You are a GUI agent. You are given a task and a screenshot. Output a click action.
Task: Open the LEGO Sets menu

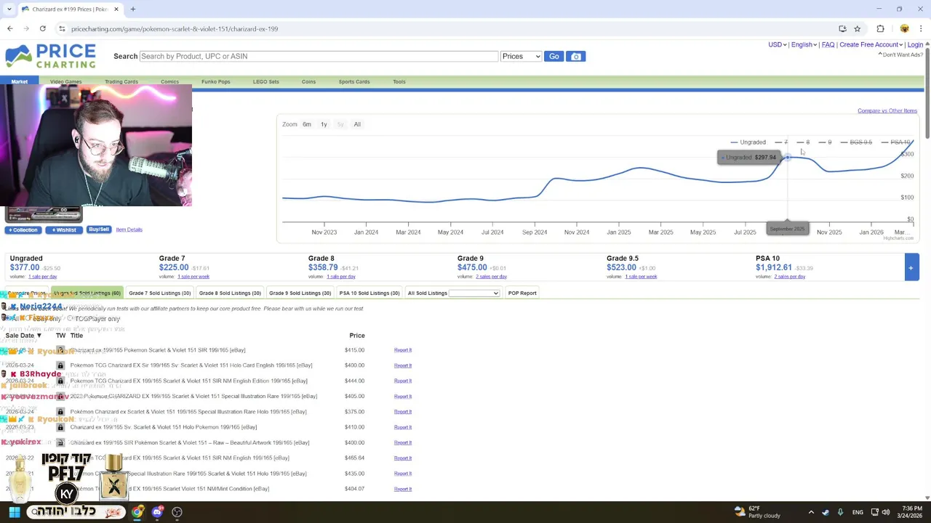(x=266, y=81)
